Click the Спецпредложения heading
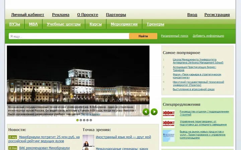This screenshot has height=150, width=241. point(181,104)
